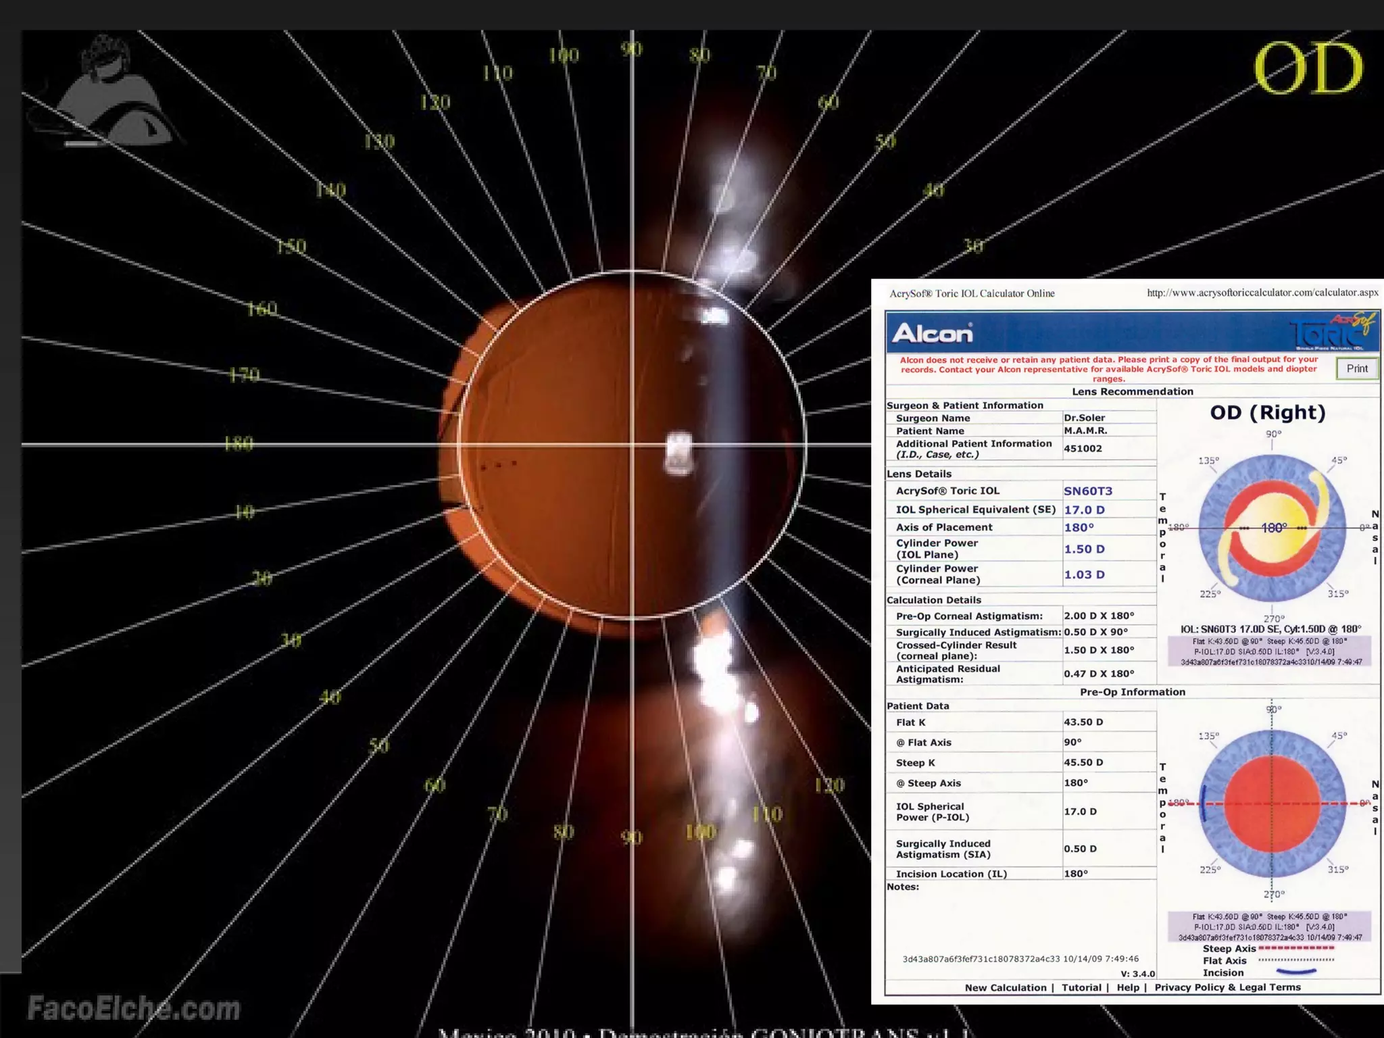Click the AcrySof Toric logo
1384x1038 pixels.
click(1331, 331)
